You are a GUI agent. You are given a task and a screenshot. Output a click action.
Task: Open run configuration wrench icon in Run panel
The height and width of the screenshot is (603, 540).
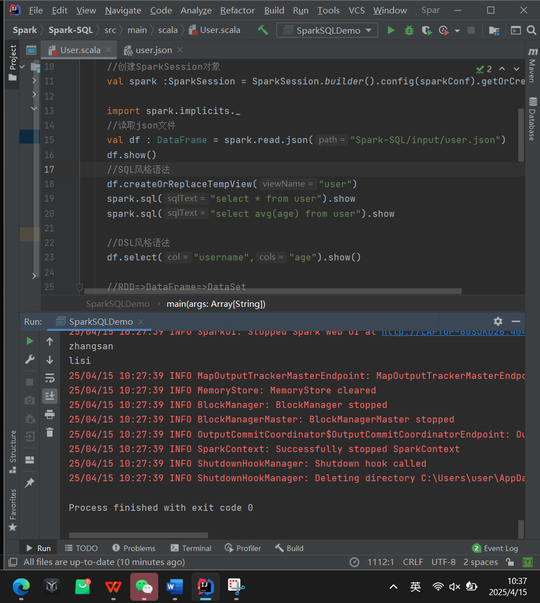30,359
